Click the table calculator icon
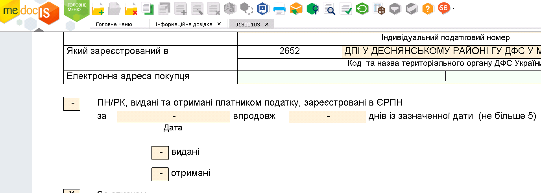 [x=379, y=8]
